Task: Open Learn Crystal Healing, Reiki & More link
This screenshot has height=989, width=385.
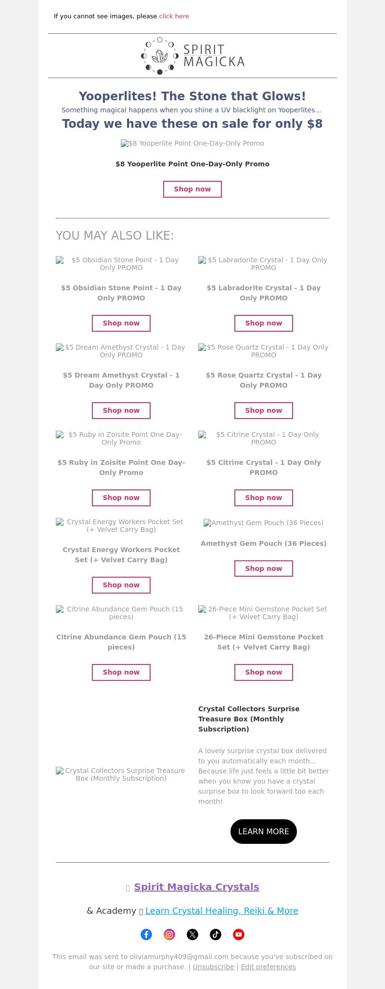Action: pos(222,910)
